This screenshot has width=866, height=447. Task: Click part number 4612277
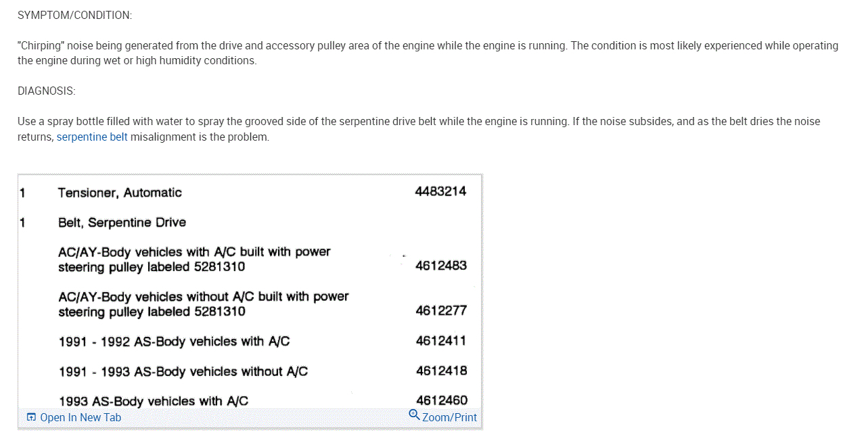[441, 310]
